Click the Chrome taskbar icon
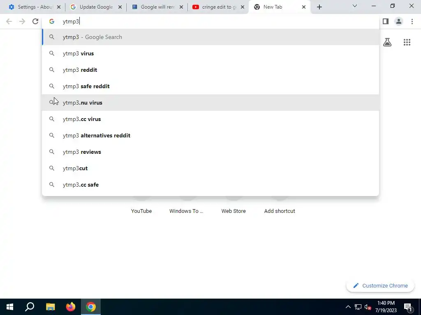 point(91,307)
